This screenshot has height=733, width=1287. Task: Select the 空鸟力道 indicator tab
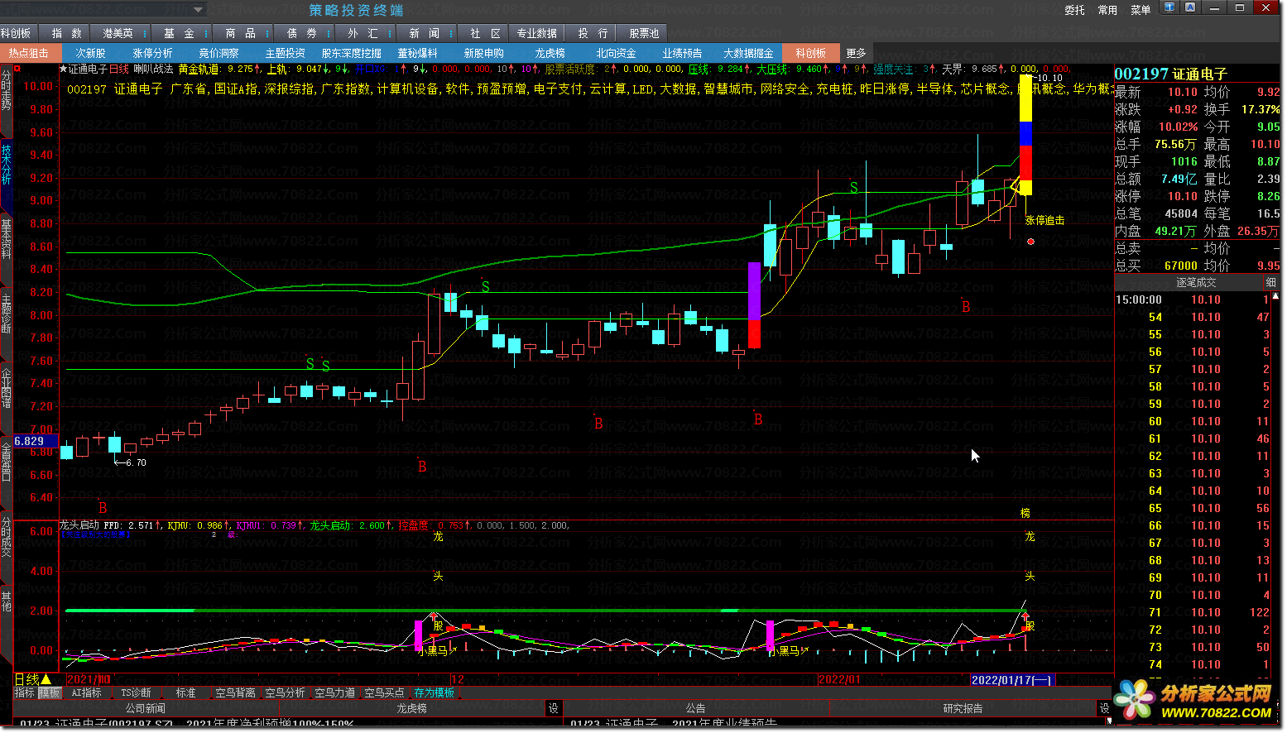pos(334,692)
